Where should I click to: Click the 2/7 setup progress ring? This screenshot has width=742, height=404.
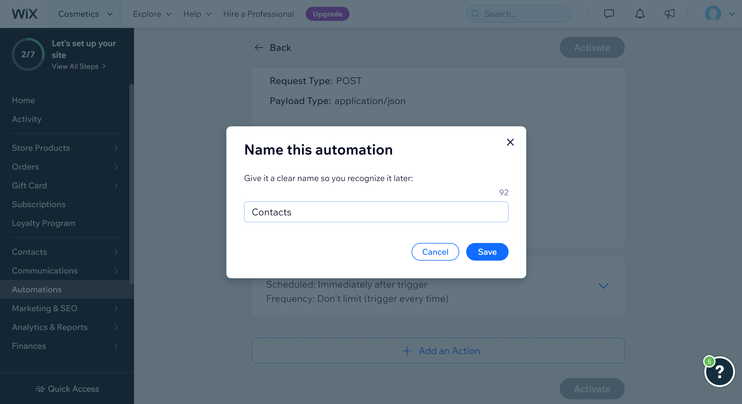click(x=28, y=54)
